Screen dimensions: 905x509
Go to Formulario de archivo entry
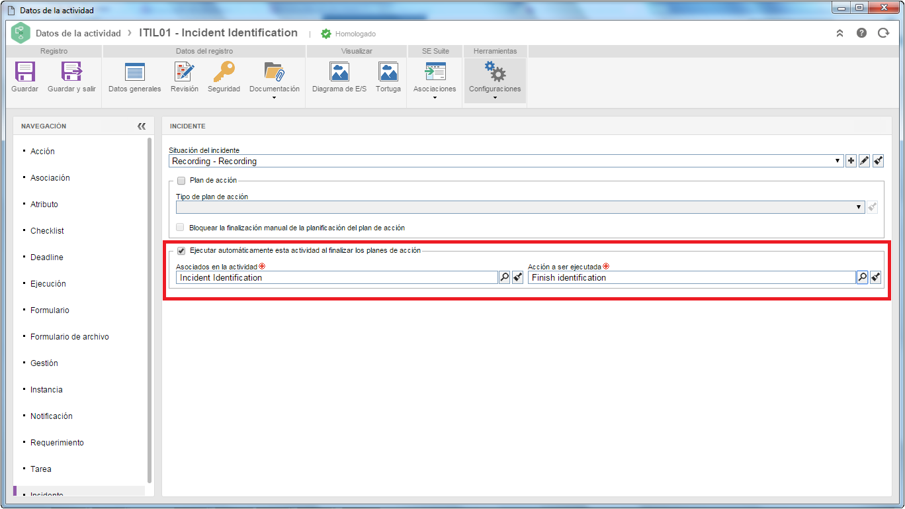click(69, 337)
